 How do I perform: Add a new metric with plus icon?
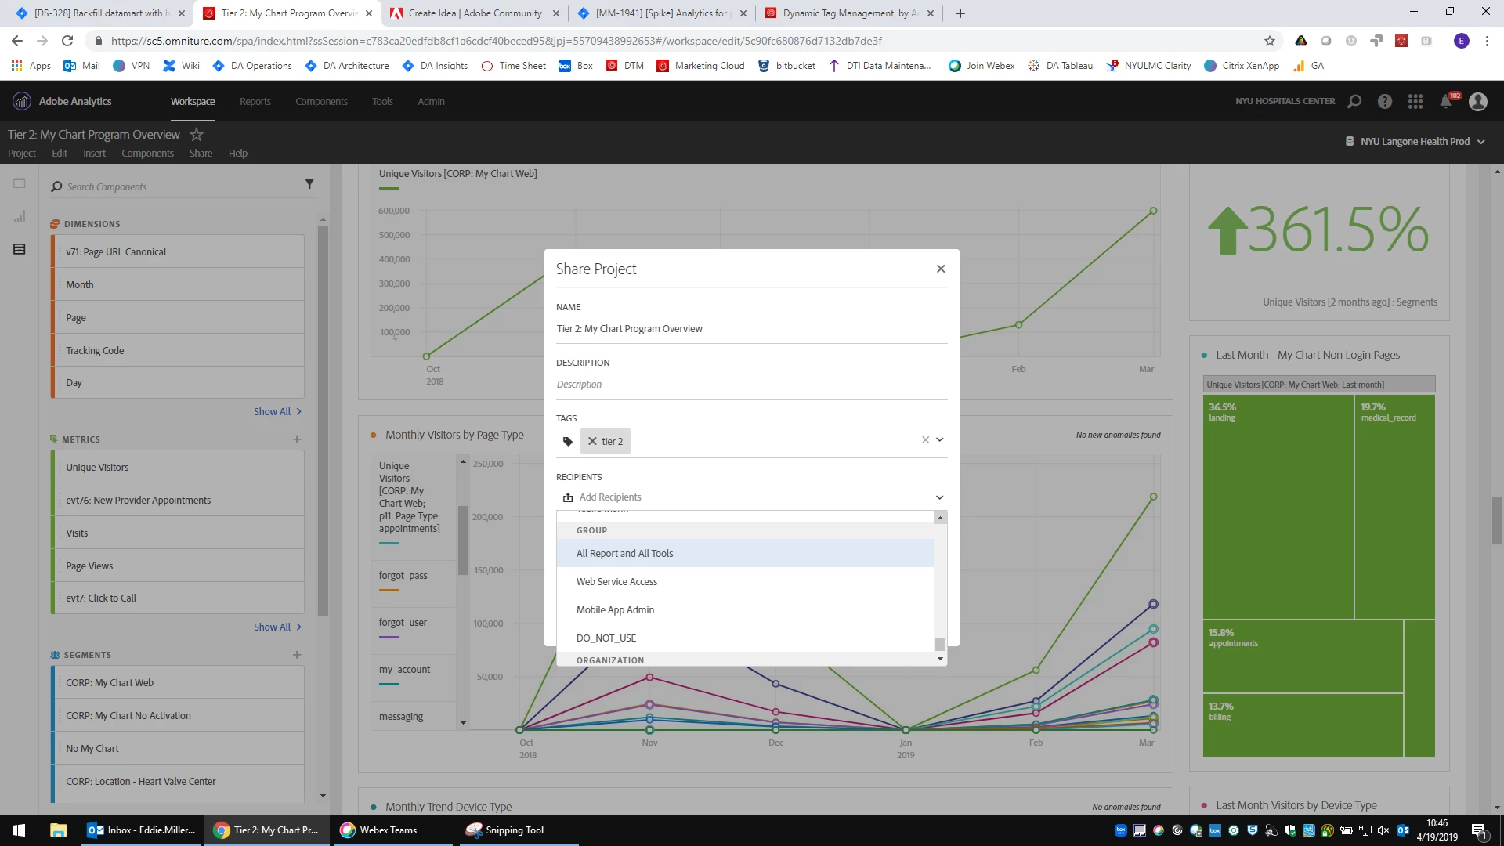coord(297,439)
